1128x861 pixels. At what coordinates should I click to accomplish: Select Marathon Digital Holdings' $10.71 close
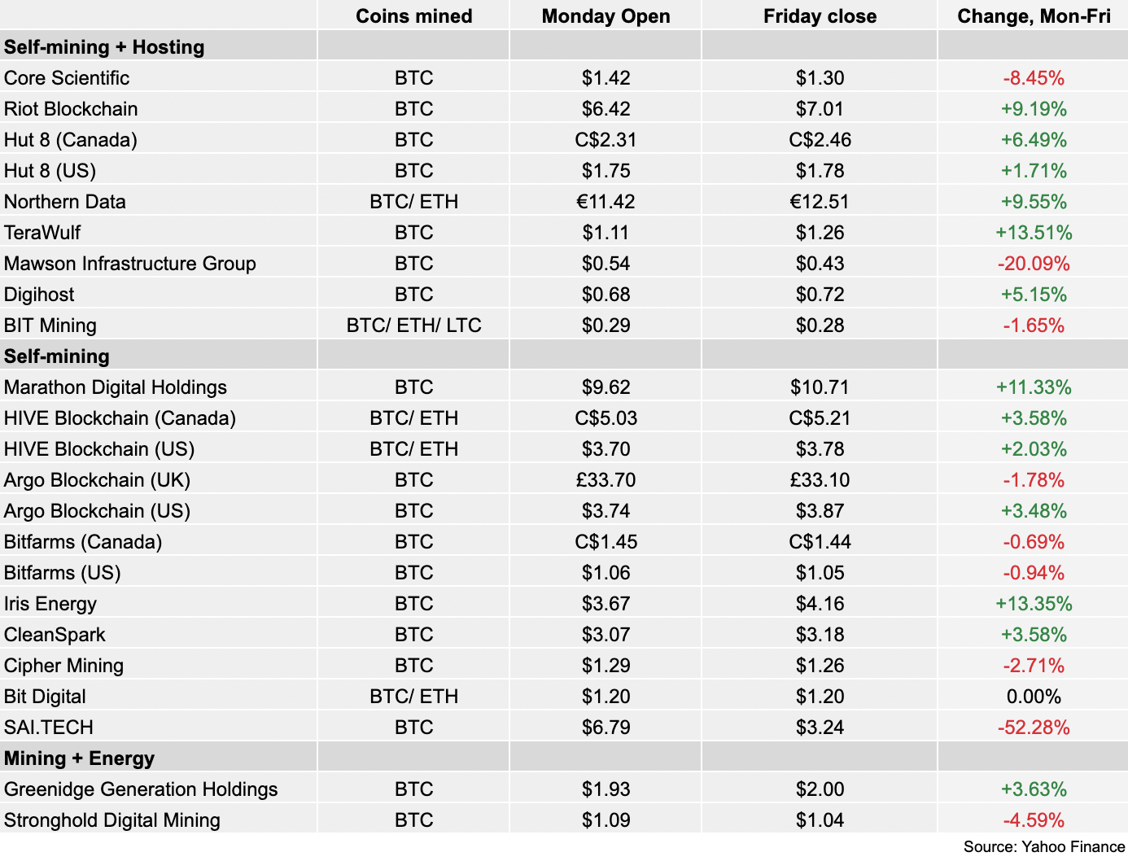820,387
